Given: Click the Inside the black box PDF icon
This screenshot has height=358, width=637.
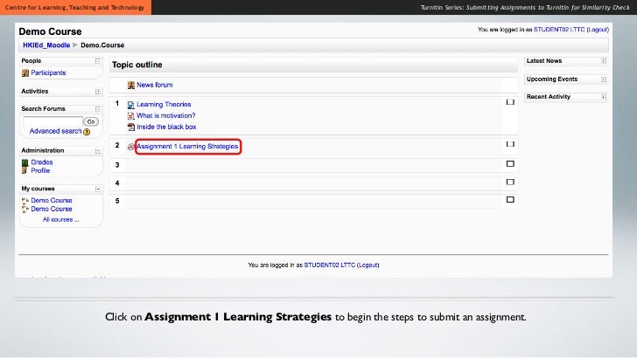Looking at the screenshot, I should click(x=131, y=127).
